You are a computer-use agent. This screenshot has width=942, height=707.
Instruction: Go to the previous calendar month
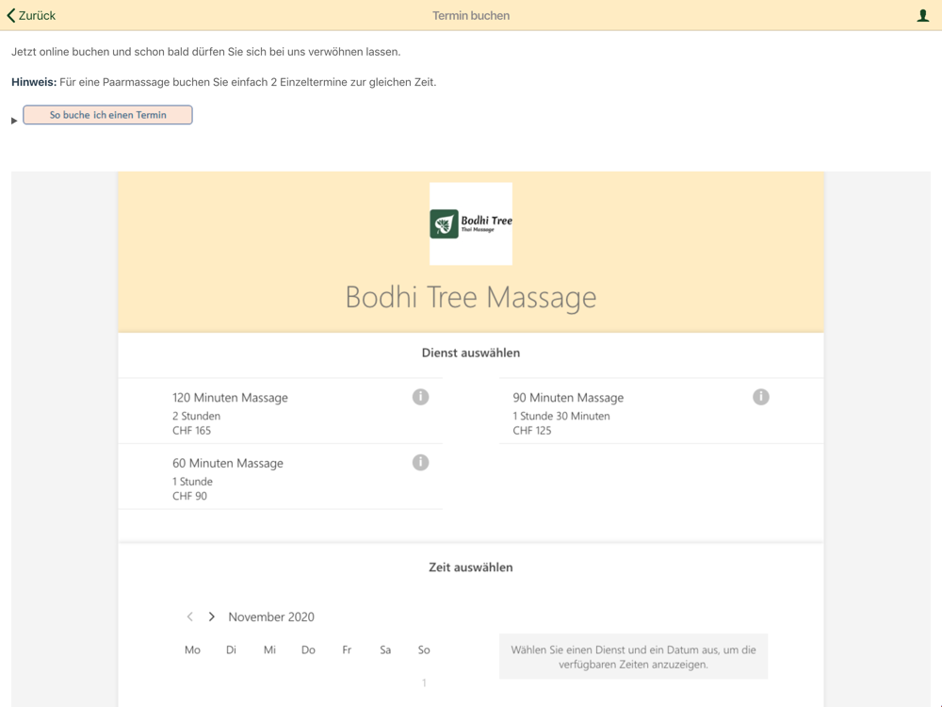(190, 617)
